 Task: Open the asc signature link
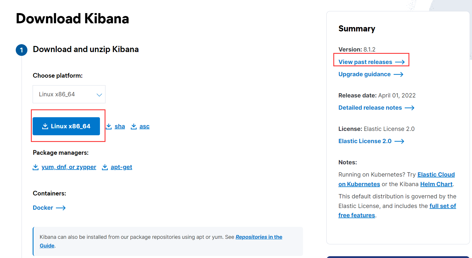[x=145, y=126]
